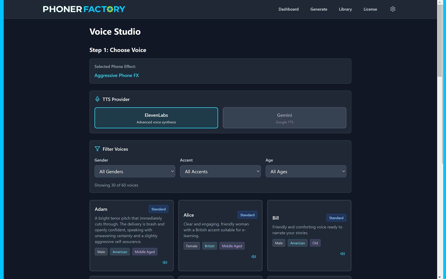Navigate to the Library page
This screenshot has height=279, width=446.
[x=345, y=9]
